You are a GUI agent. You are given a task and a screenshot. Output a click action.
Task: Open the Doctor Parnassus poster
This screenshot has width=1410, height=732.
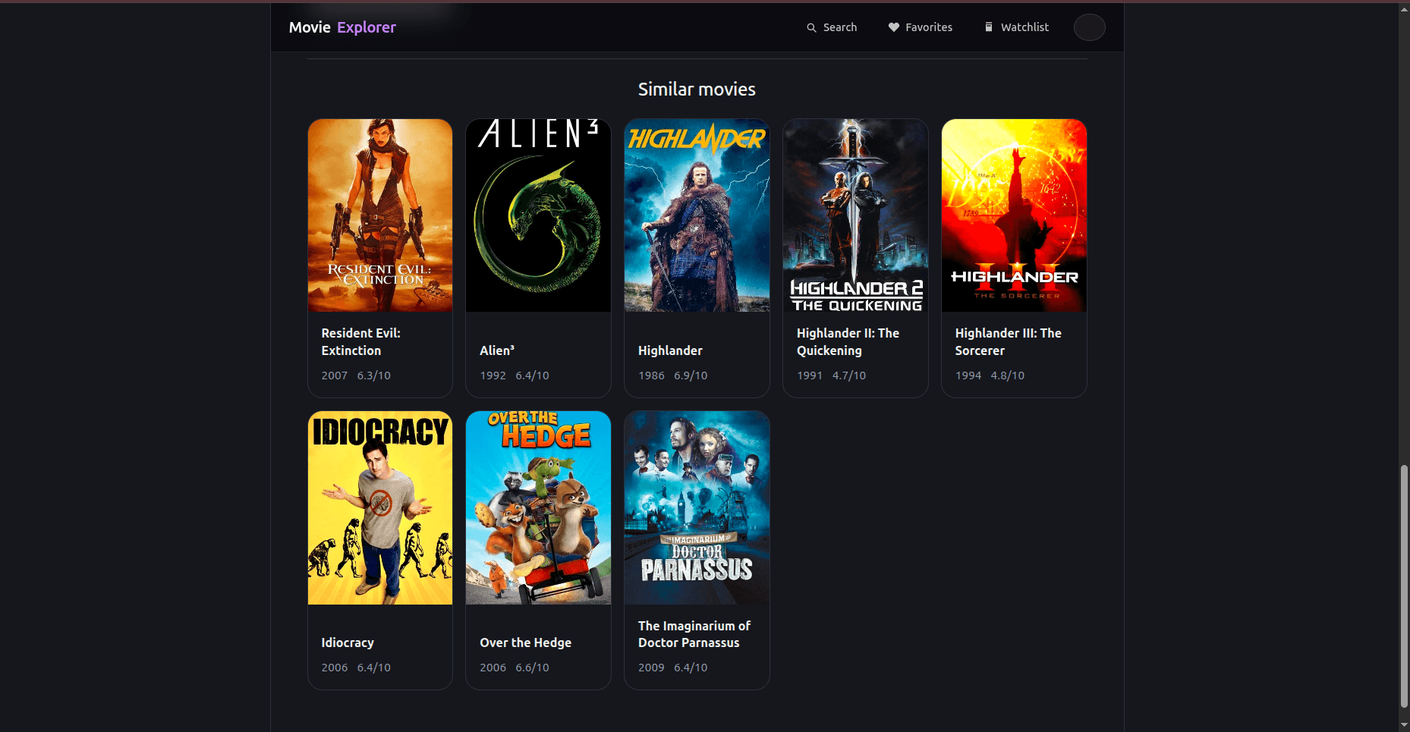coord(697,508)
